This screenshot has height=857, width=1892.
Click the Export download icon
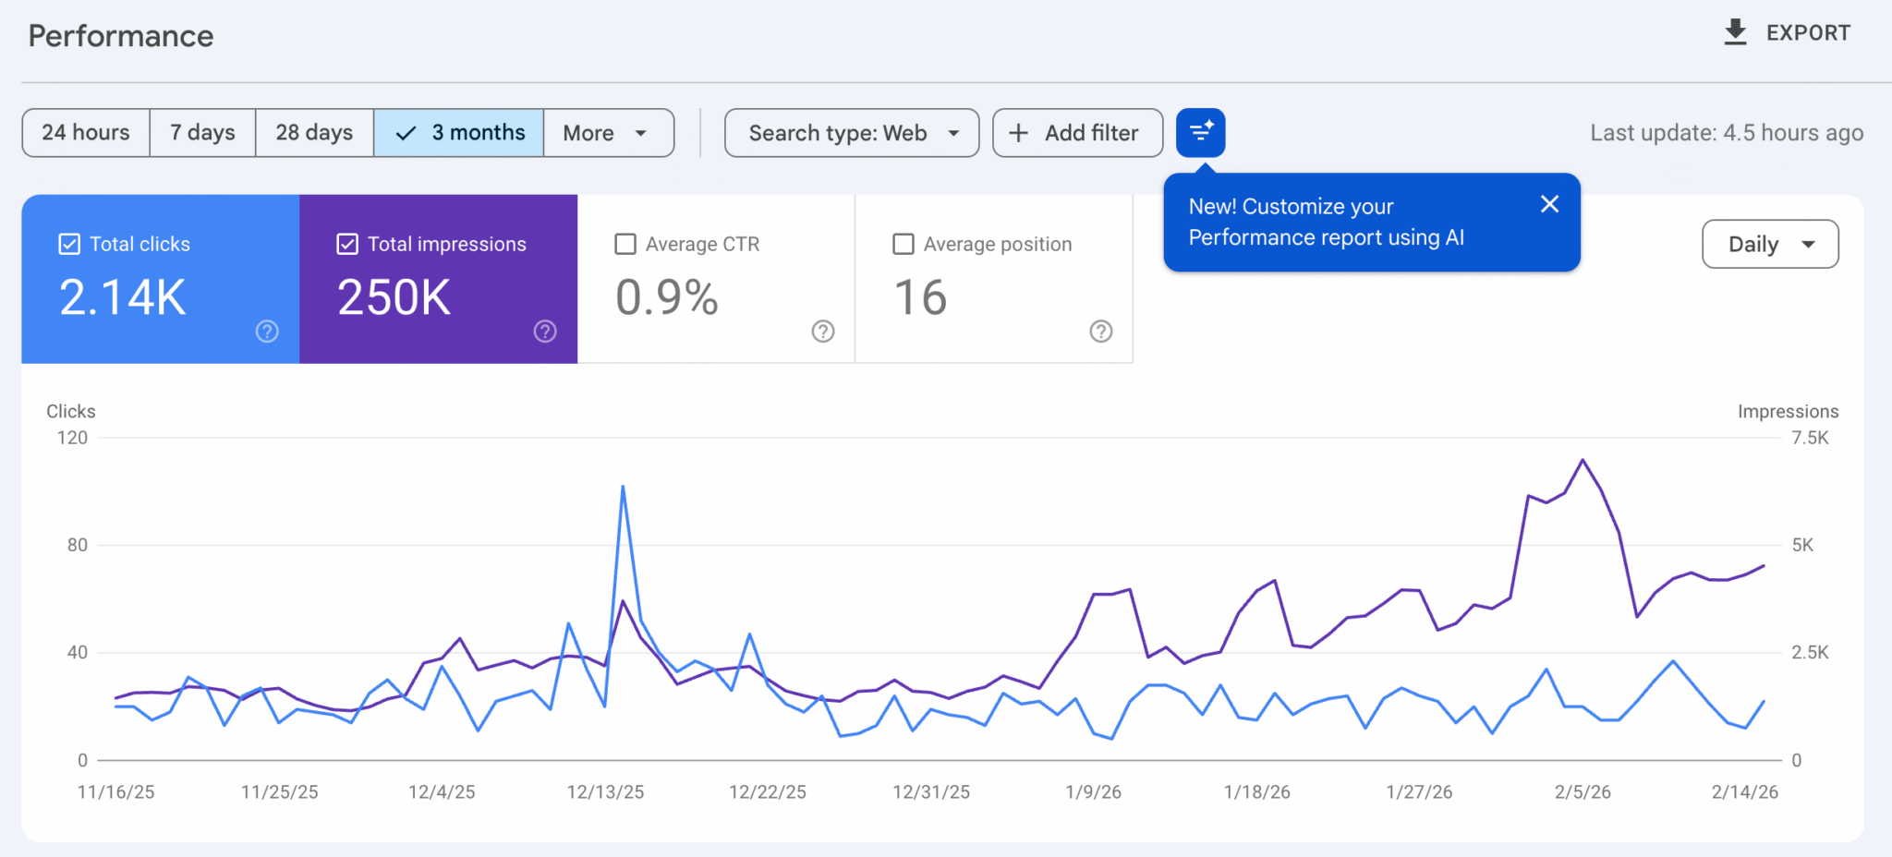pos(1736,31)
